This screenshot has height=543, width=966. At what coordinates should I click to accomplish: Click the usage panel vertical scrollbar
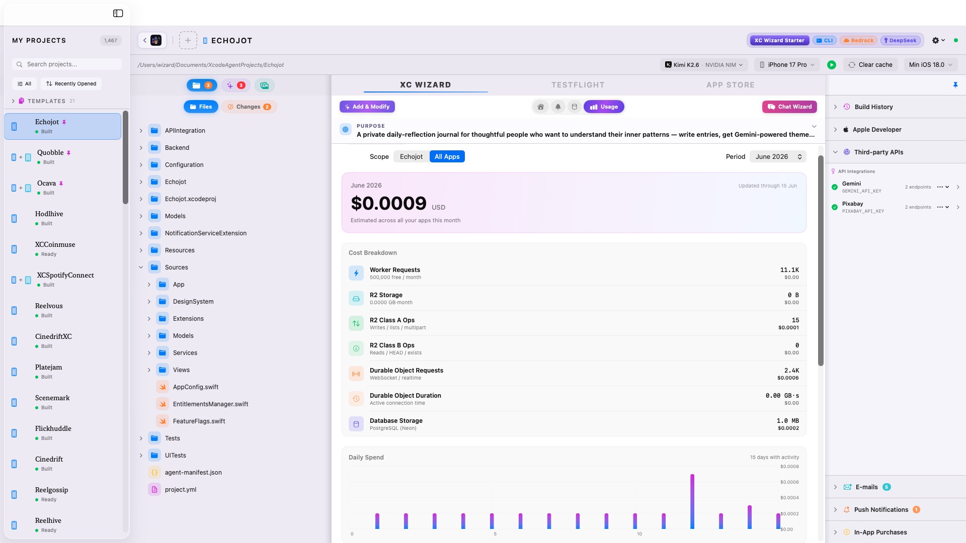[x=821, y=260]
